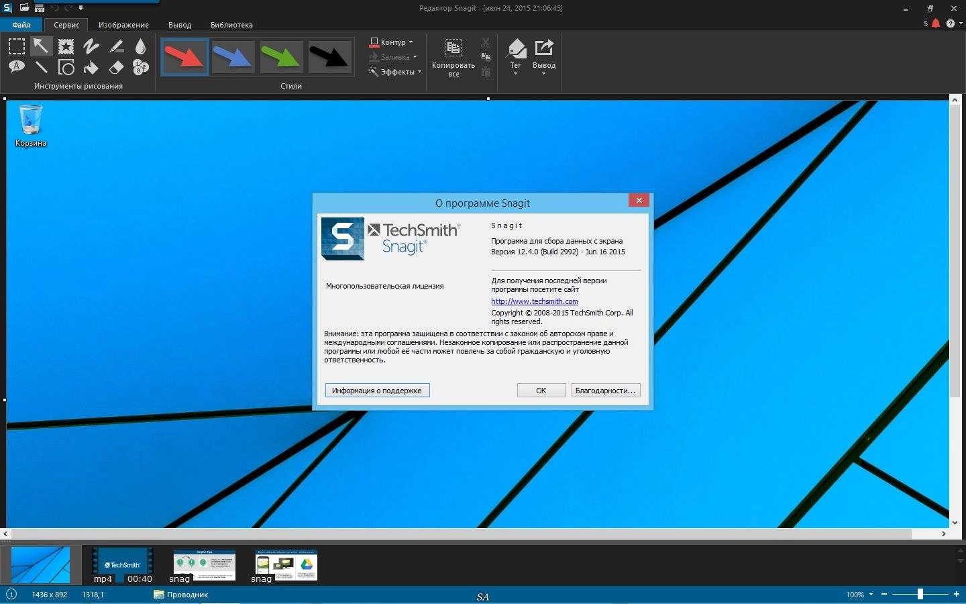The height and width of the screenshot is (604, 966).
Task: Select the Pen scribble tool
Action: [x=91, y=46]
